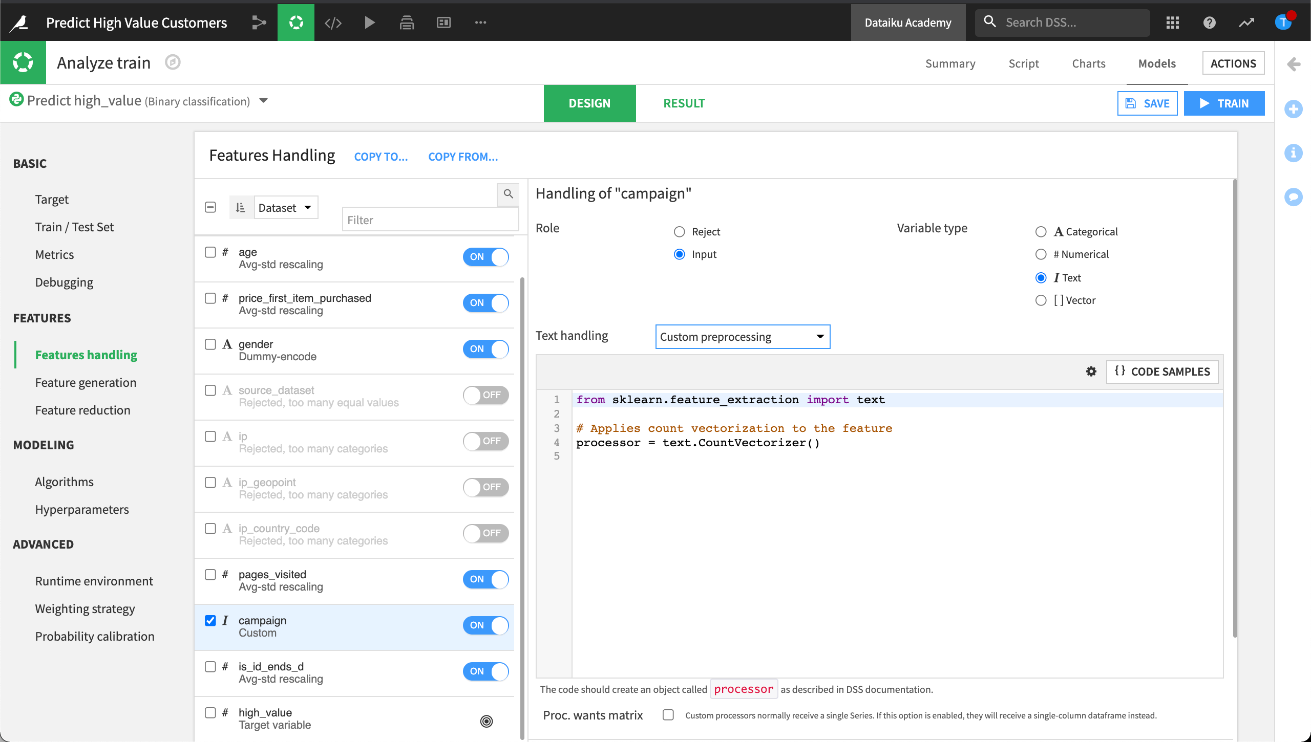Open the Models tab
This screenshot has height=742, width=1311.
click(1157, 63)
